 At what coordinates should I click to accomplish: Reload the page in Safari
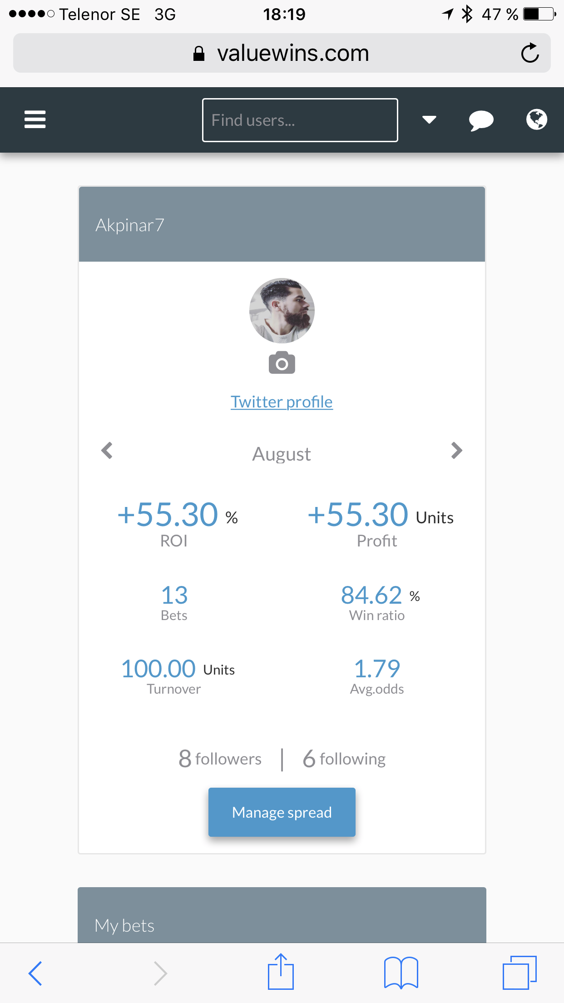[529, 53]
